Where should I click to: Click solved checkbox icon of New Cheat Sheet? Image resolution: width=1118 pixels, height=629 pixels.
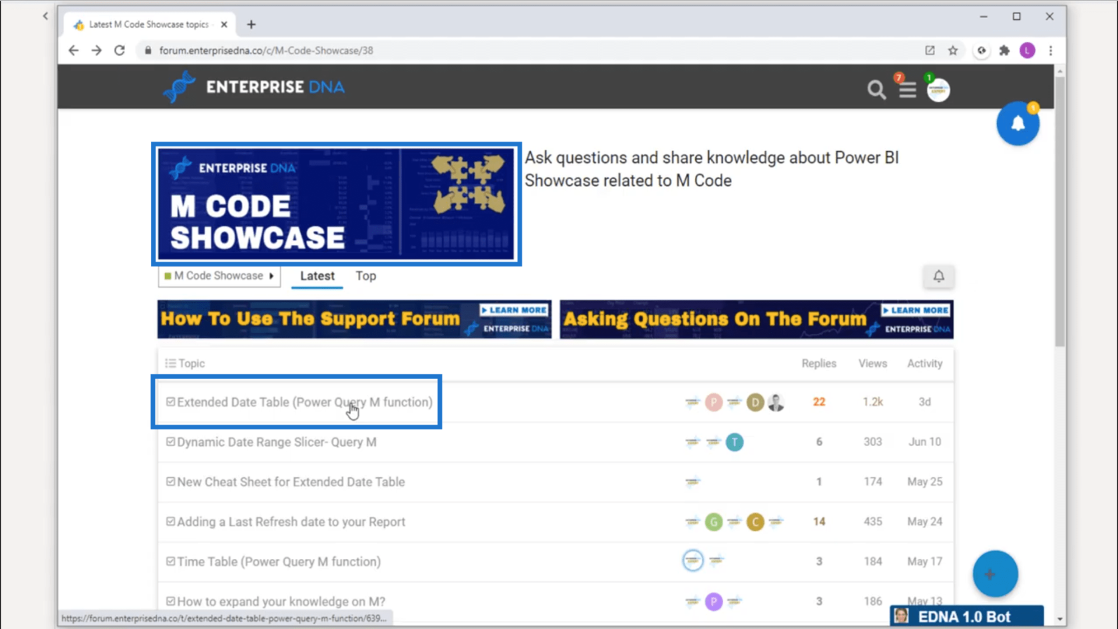[170, 482]
